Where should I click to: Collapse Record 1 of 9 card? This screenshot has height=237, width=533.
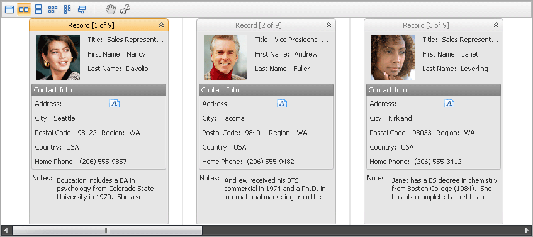pyautogui.click(x=161, y=25)
